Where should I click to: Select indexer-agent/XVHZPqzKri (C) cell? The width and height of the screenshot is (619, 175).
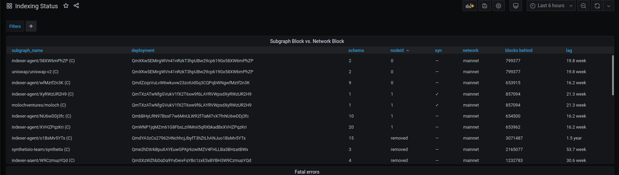tap(41, 127)
